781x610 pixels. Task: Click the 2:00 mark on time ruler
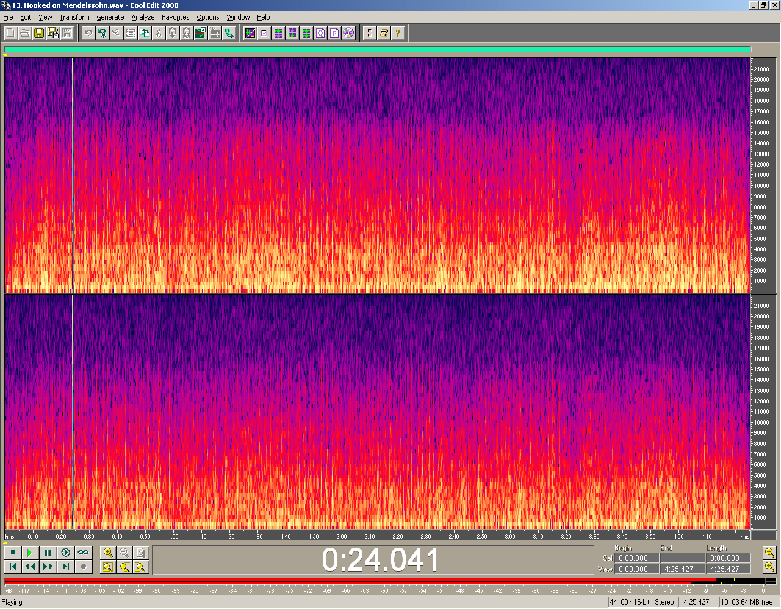[342, 536]
